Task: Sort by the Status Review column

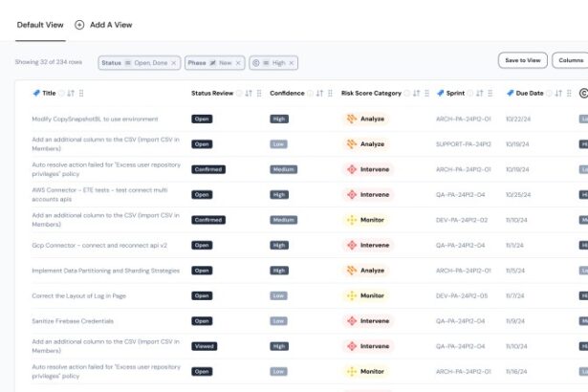Action: [249, 94]
